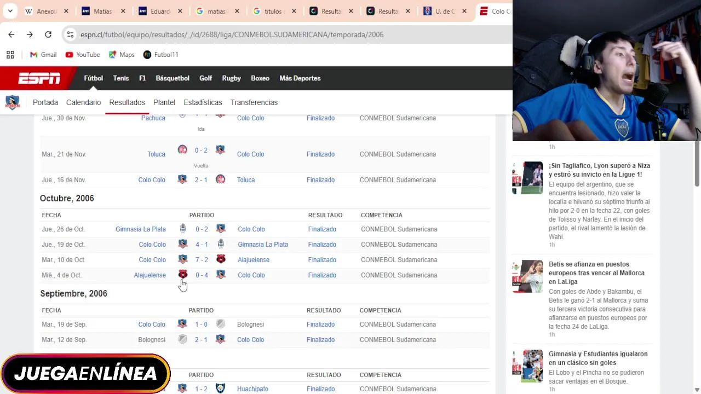Click the 1 - 2 score vs Huachipato
This screenshot has width=701, height=394.
(x=201, y=389)
